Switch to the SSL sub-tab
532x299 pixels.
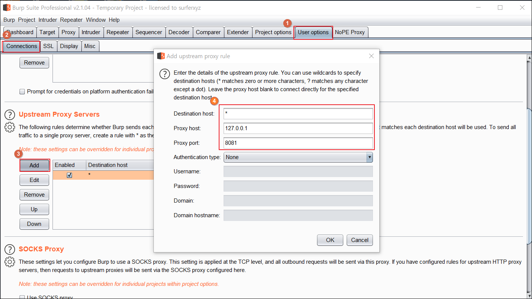[48, 46]
